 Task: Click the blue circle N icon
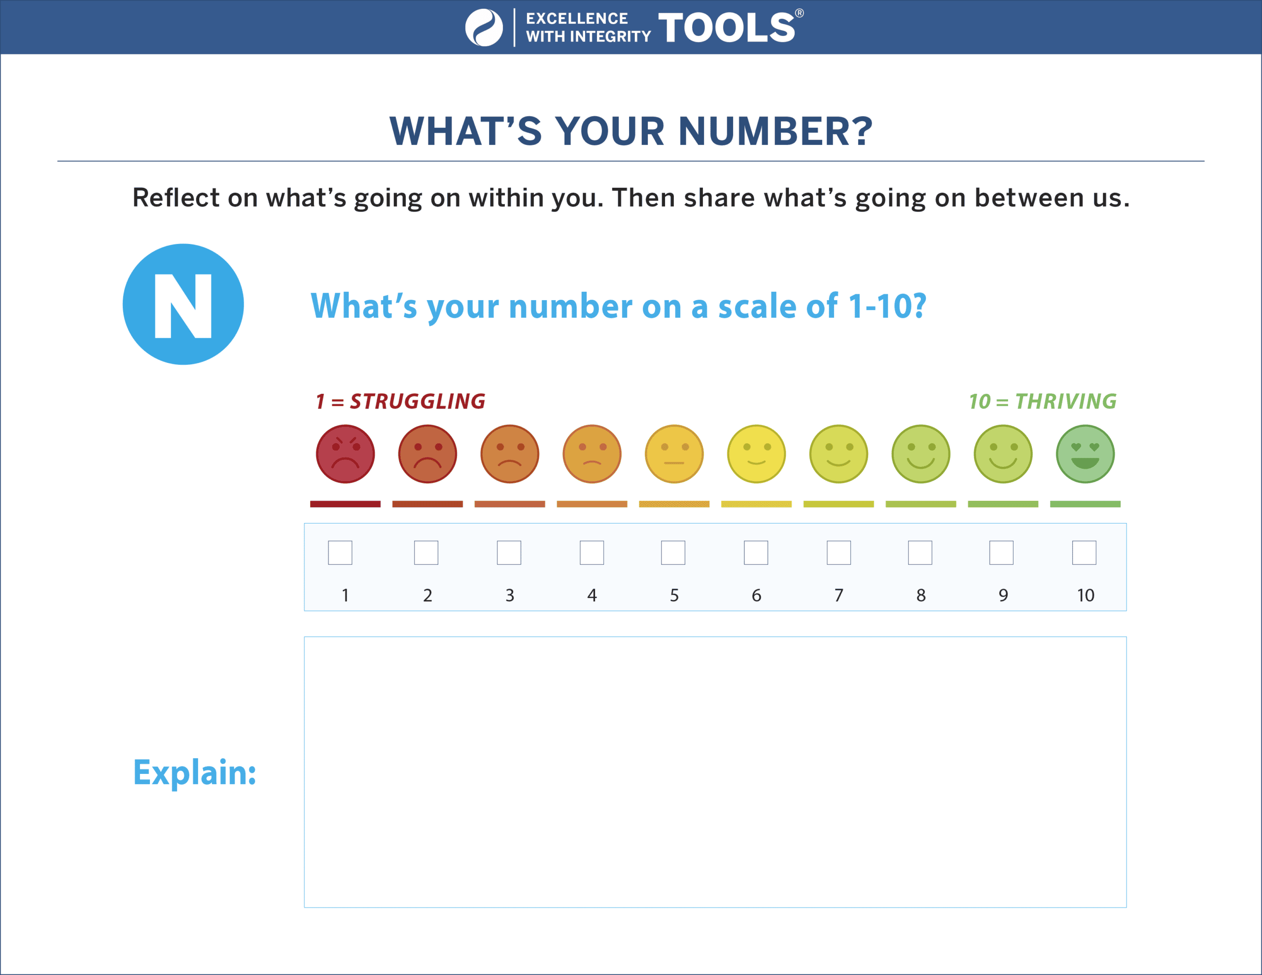[183, 304]
